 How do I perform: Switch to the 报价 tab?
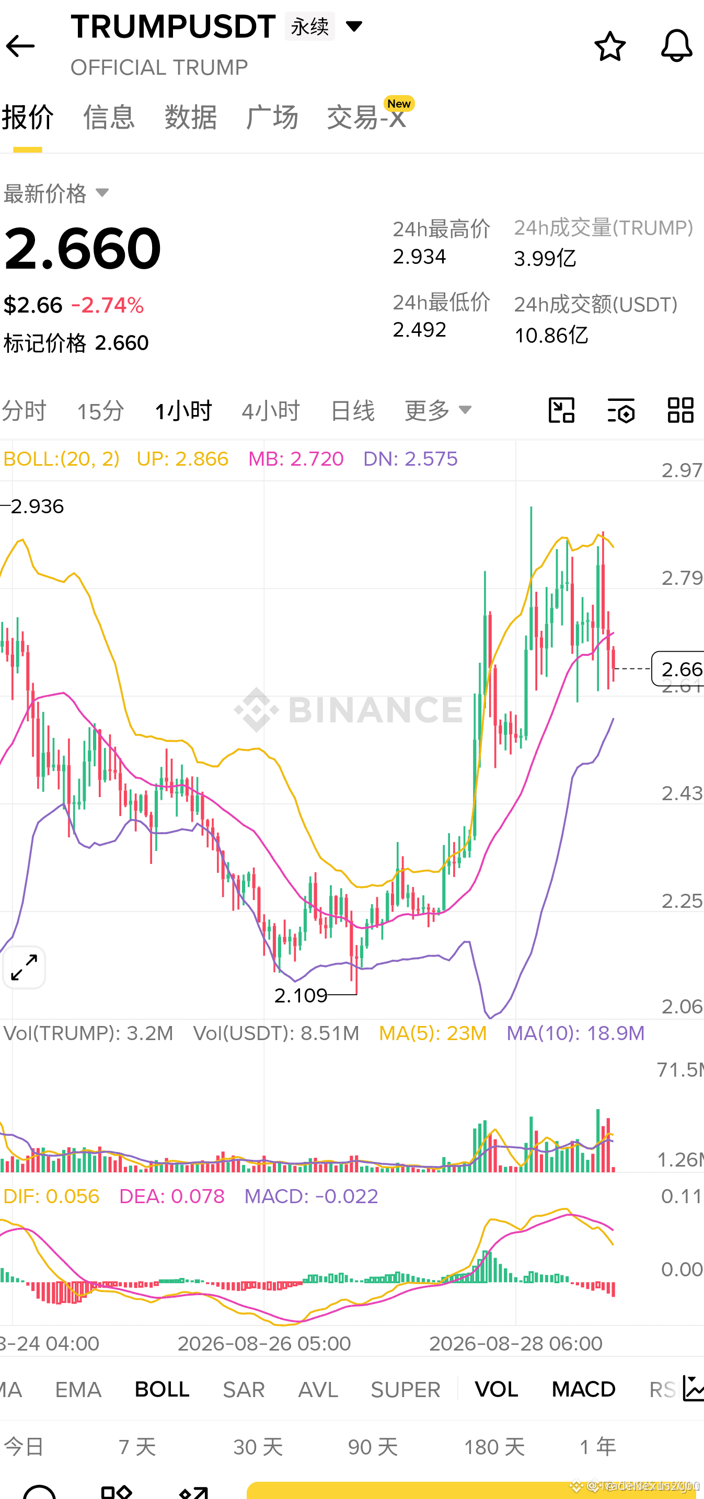27,117
